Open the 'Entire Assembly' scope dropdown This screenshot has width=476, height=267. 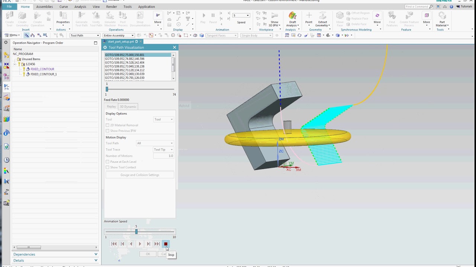click(119, 36)
